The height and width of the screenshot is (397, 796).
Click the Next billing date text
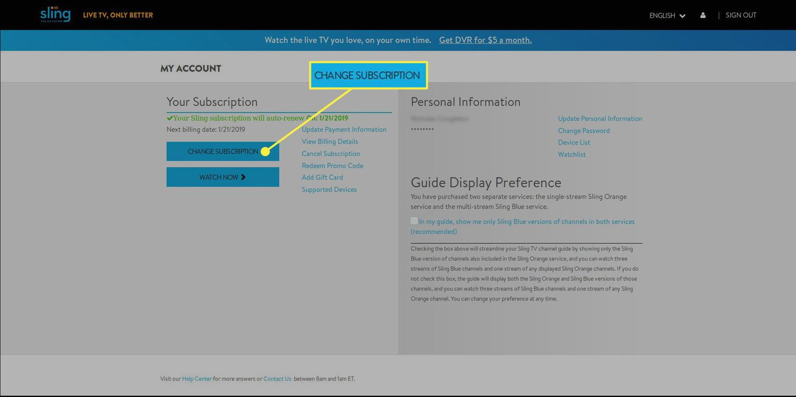coord(206,129)
